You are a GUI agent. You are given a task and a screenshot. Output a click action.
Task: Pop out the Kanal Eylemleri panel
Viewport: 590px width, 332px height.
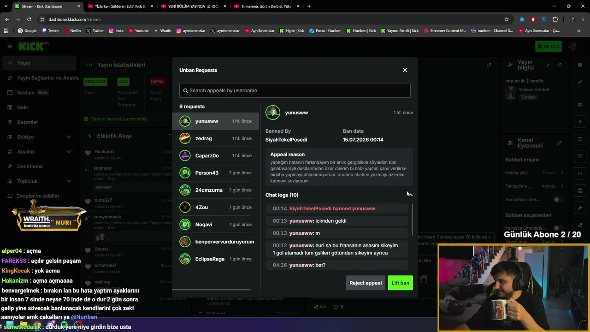(x=560, y=143)
